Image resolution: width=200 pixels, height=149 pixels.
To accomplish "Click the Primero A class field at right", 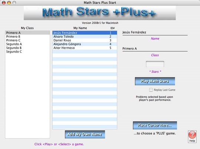I will pyautogui.click(x=155, y=49).
